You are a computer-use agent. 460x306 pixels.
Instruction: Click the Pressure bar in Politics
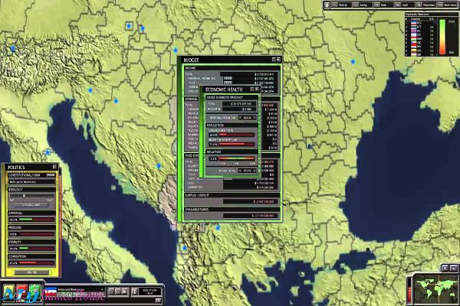click(x=36, y=234)
